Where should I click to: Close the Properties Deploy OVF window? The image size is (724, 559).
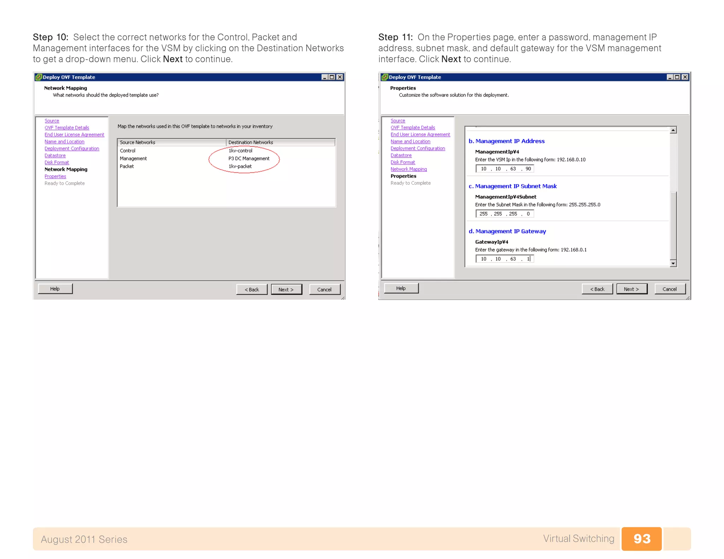pos(685,77)
